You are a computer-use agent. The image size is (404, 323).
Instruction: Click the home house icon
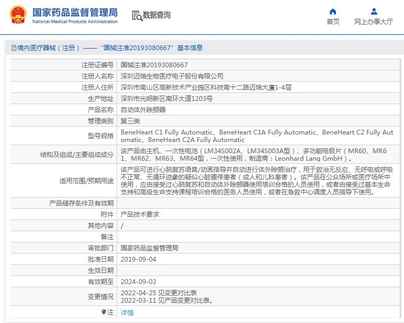coord(333,12)
